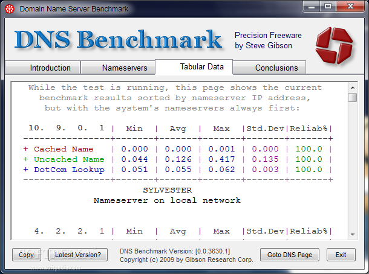Click the 'Uncached Name' row label
The height and width of the screenshot is (274, 369).
pos(69,159)
